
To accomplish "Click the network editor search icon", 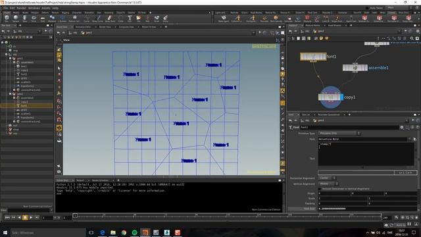I will [412, 38].
